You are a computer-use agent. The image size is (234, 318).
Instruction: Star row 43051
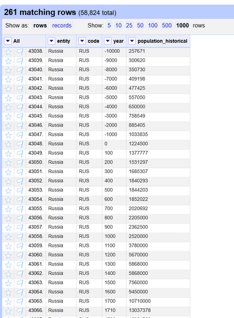tap(8, 172)
